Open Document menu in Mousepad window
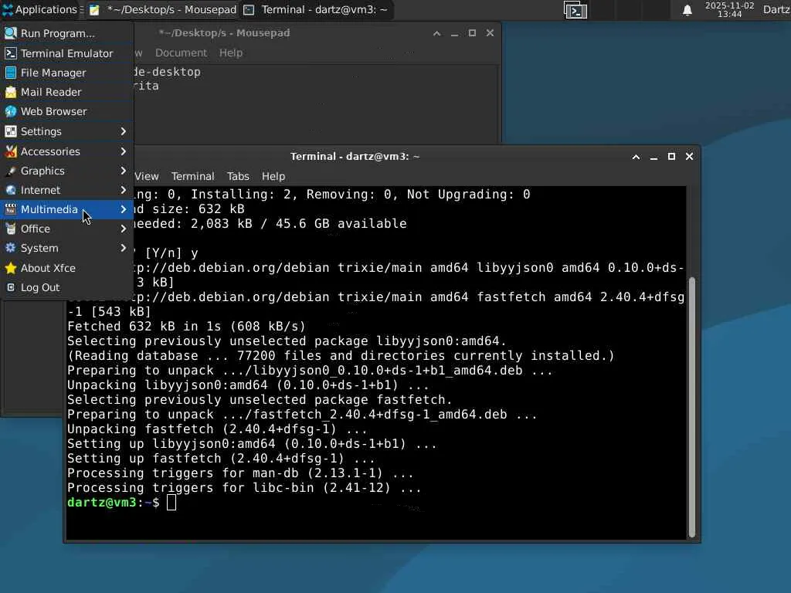This screenshot has height=593, width=791. [181, 53]
